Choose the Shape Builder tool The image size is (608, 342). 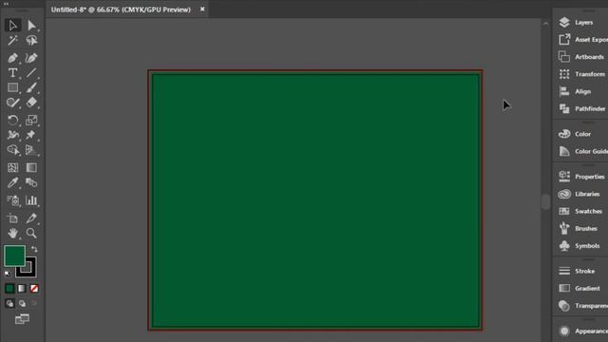coord(12,150)
